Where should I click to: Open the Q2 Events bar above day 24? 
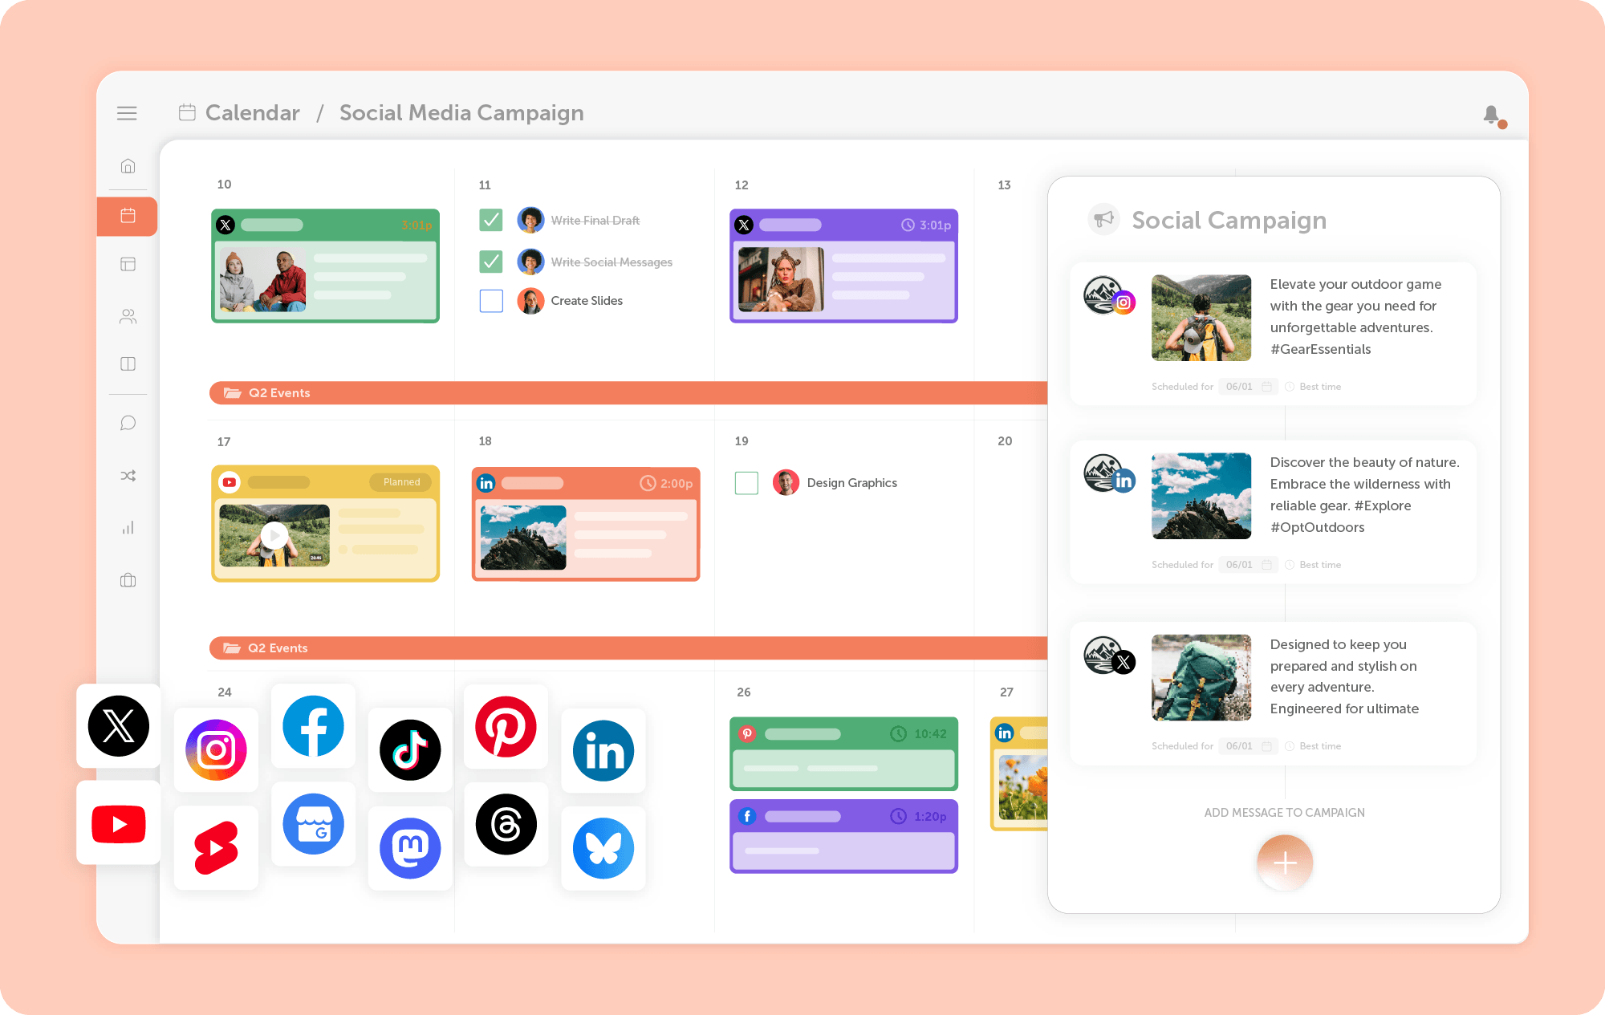point(628,648)
